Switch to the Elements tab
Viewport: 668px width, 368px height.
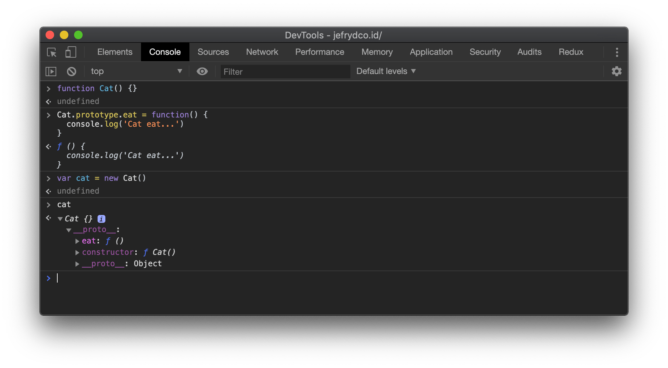115,52
